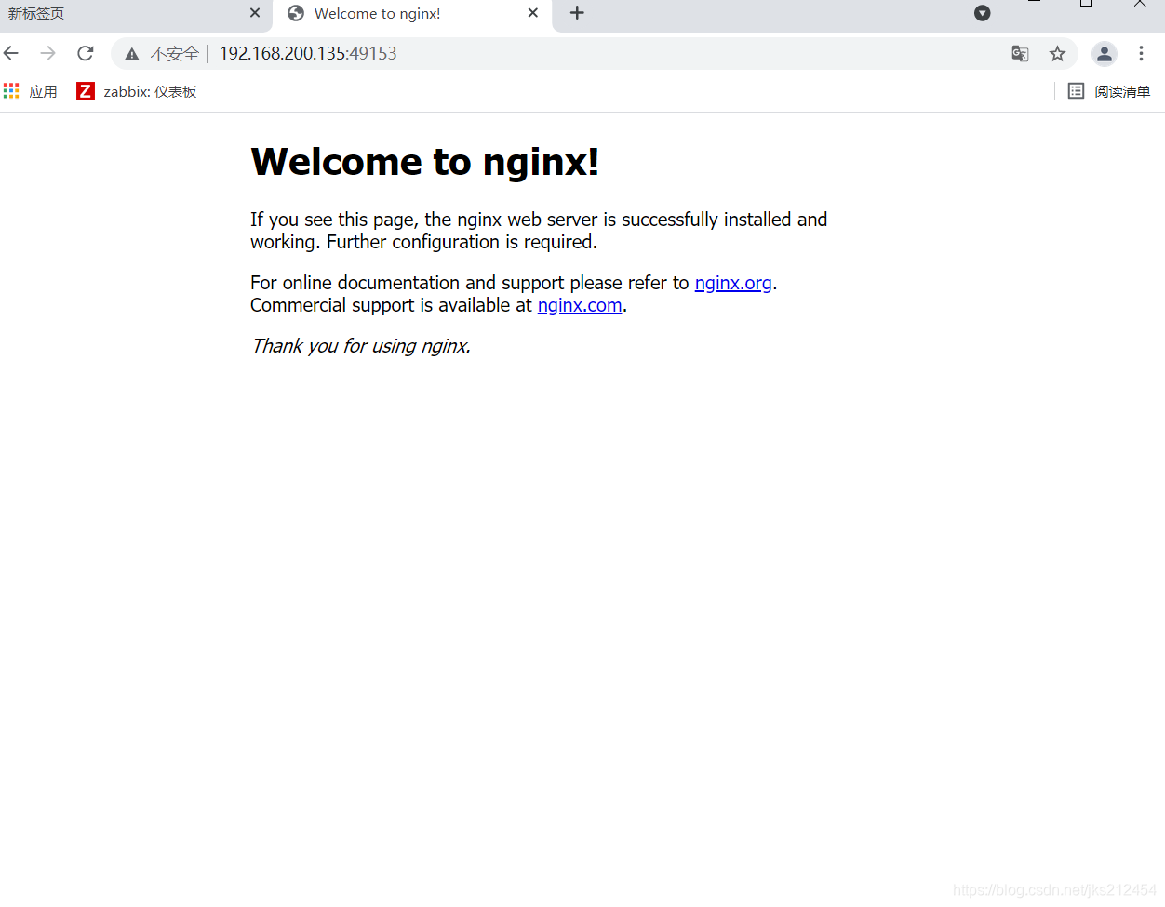Click the 'Thank you for using nginx.' text
This screenshot has width=1165, height=907.
click(361, 346)
